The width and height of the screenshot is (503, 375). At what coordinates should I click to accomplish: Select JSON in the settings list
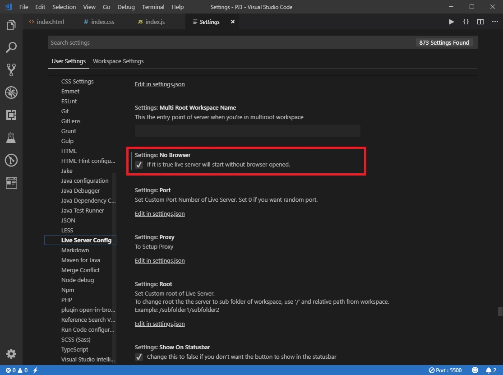coord(68,221)
